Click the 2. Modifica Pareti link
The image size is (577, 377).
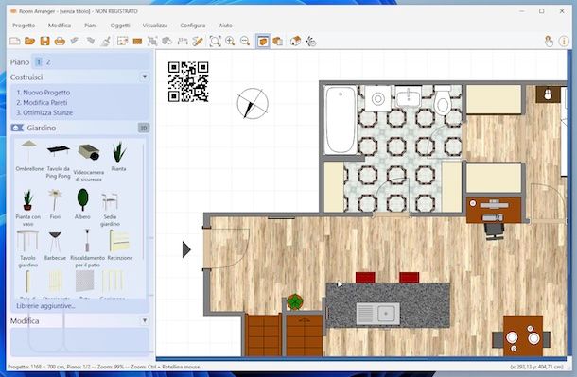click(42, 102)
